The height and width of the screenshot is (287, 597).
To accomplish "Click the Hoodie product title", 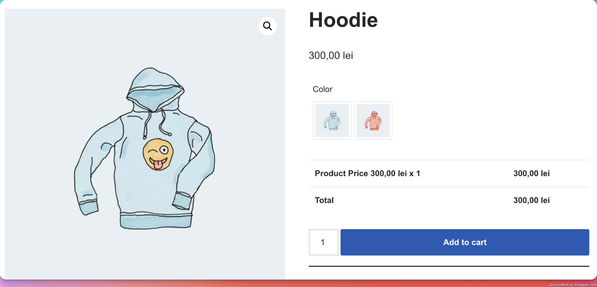I will pos(343,20).
